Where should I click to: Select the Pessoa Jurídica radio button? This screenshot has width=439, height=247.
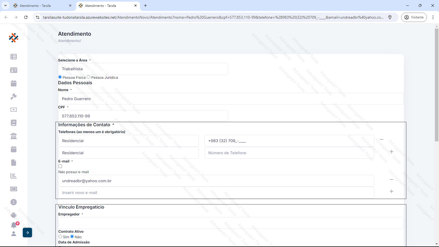pyautogui.click(x=88, y=77)
